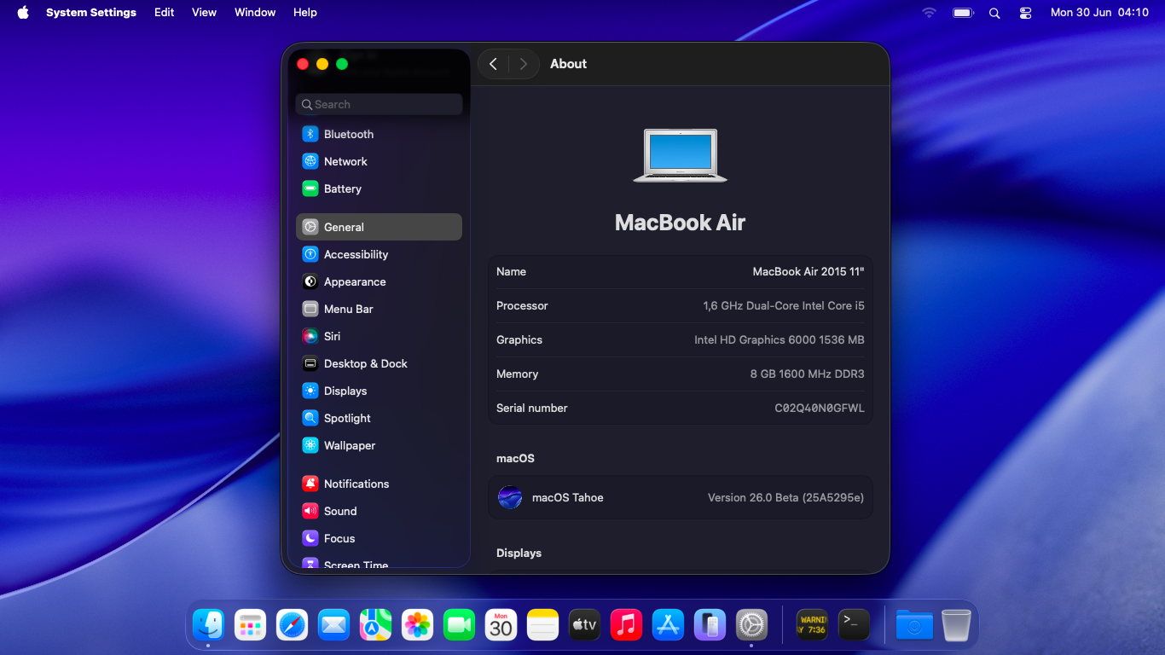
Task: Open Focus settings
Action: (x=379, y=538)
